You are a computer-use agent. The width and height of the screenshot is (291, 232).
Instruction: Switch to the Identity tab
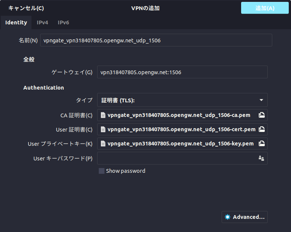[16, 22]
